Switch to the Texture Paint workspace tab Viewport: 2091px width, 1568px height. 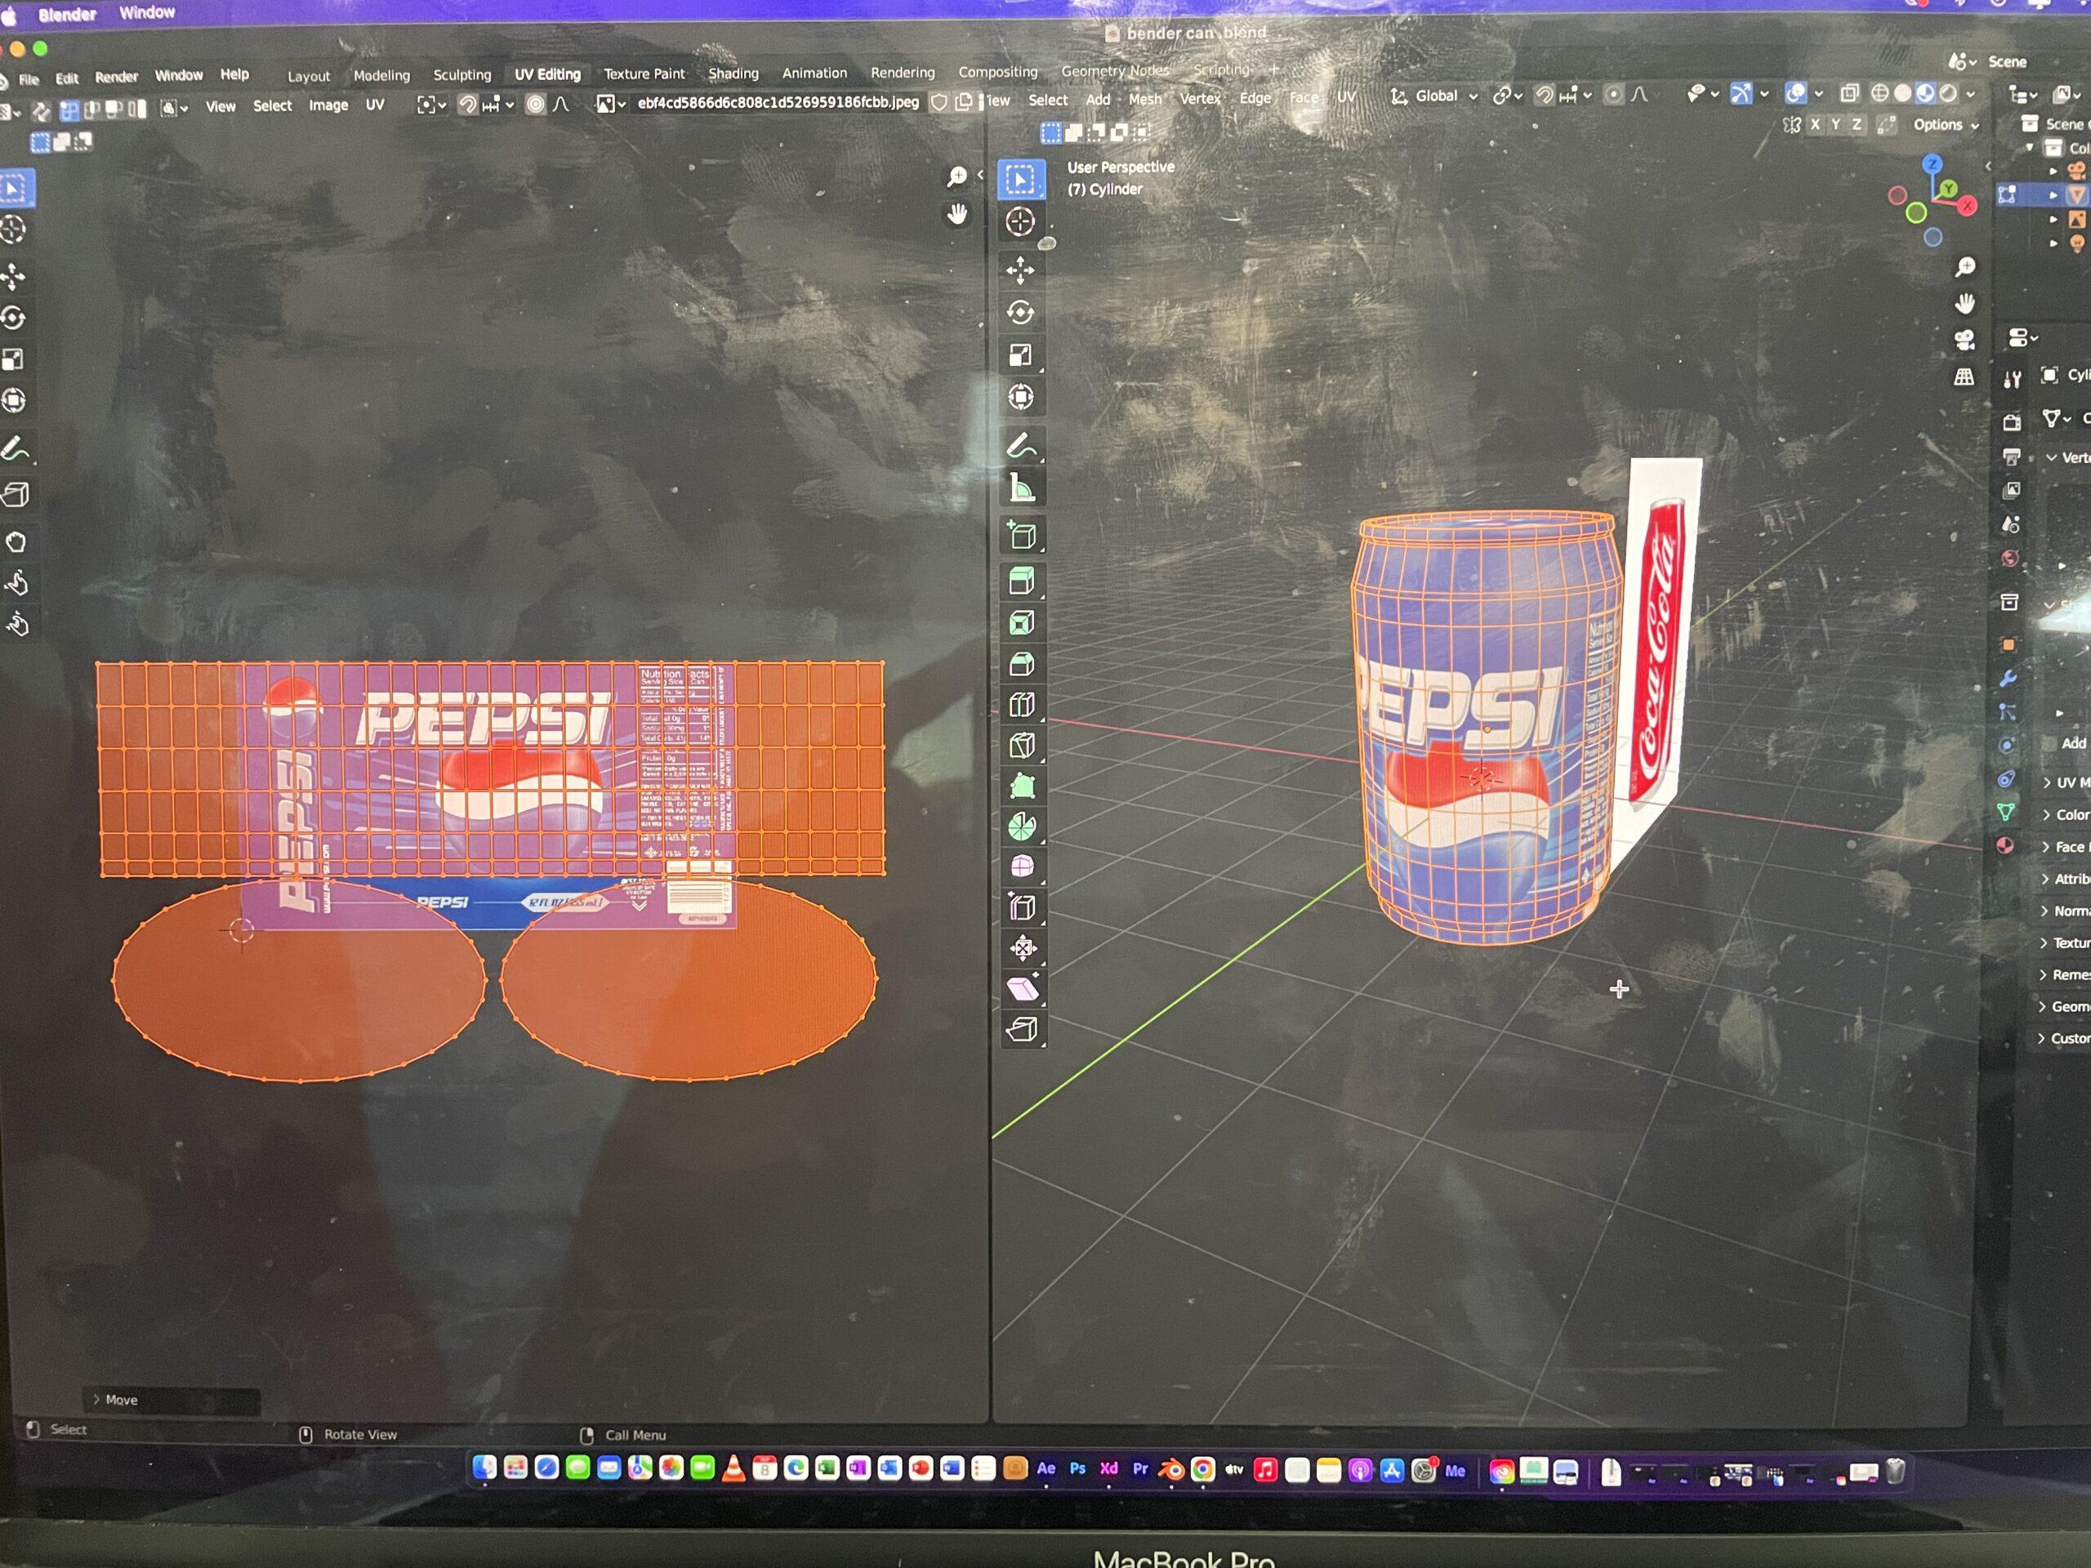click(644, 73)
